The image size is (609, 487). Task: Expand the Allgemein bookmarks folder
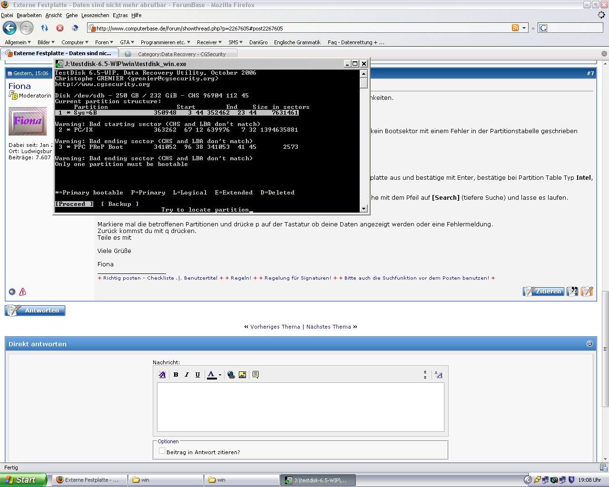(18, 42)
